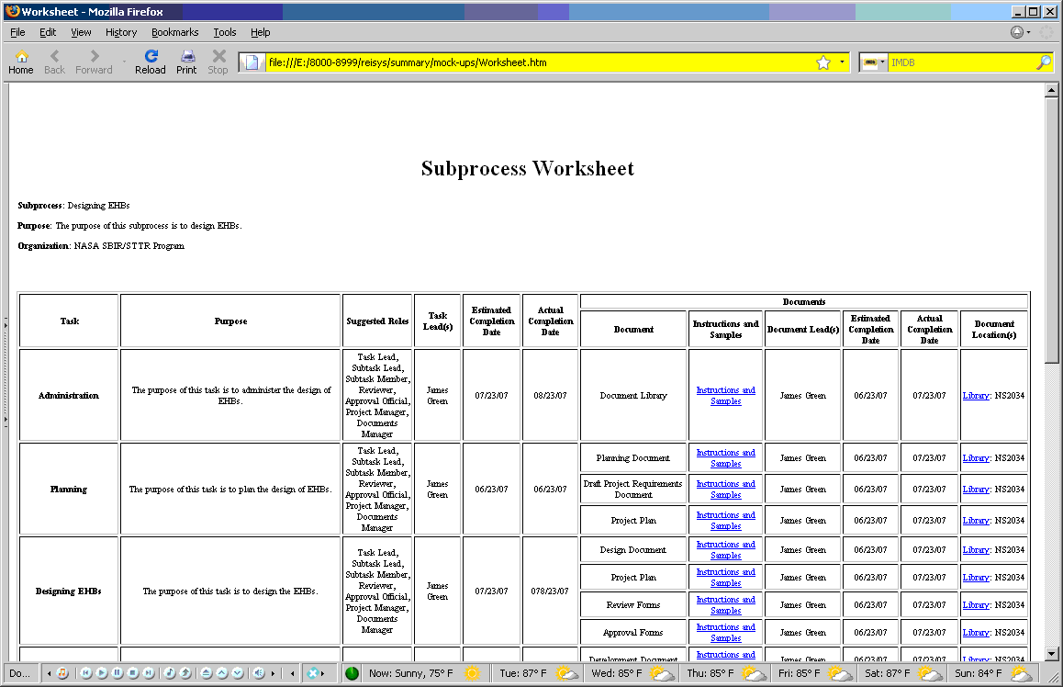Pause the status bar music player

117,673
